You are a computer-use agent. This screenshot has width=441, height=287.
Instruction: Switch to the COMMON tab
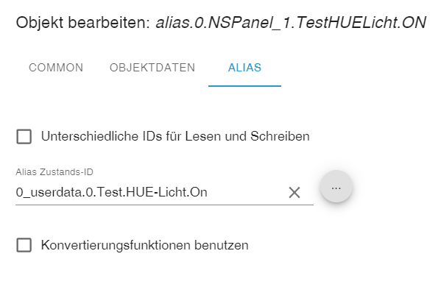click(x=56, y=68)
